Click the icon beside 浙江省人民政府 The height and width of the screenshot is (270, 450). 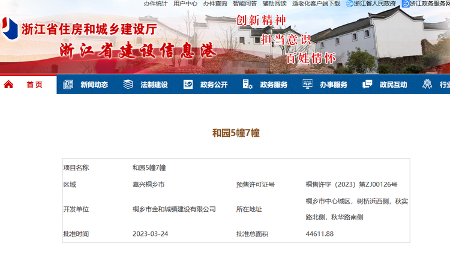click(x=350, y=4)
